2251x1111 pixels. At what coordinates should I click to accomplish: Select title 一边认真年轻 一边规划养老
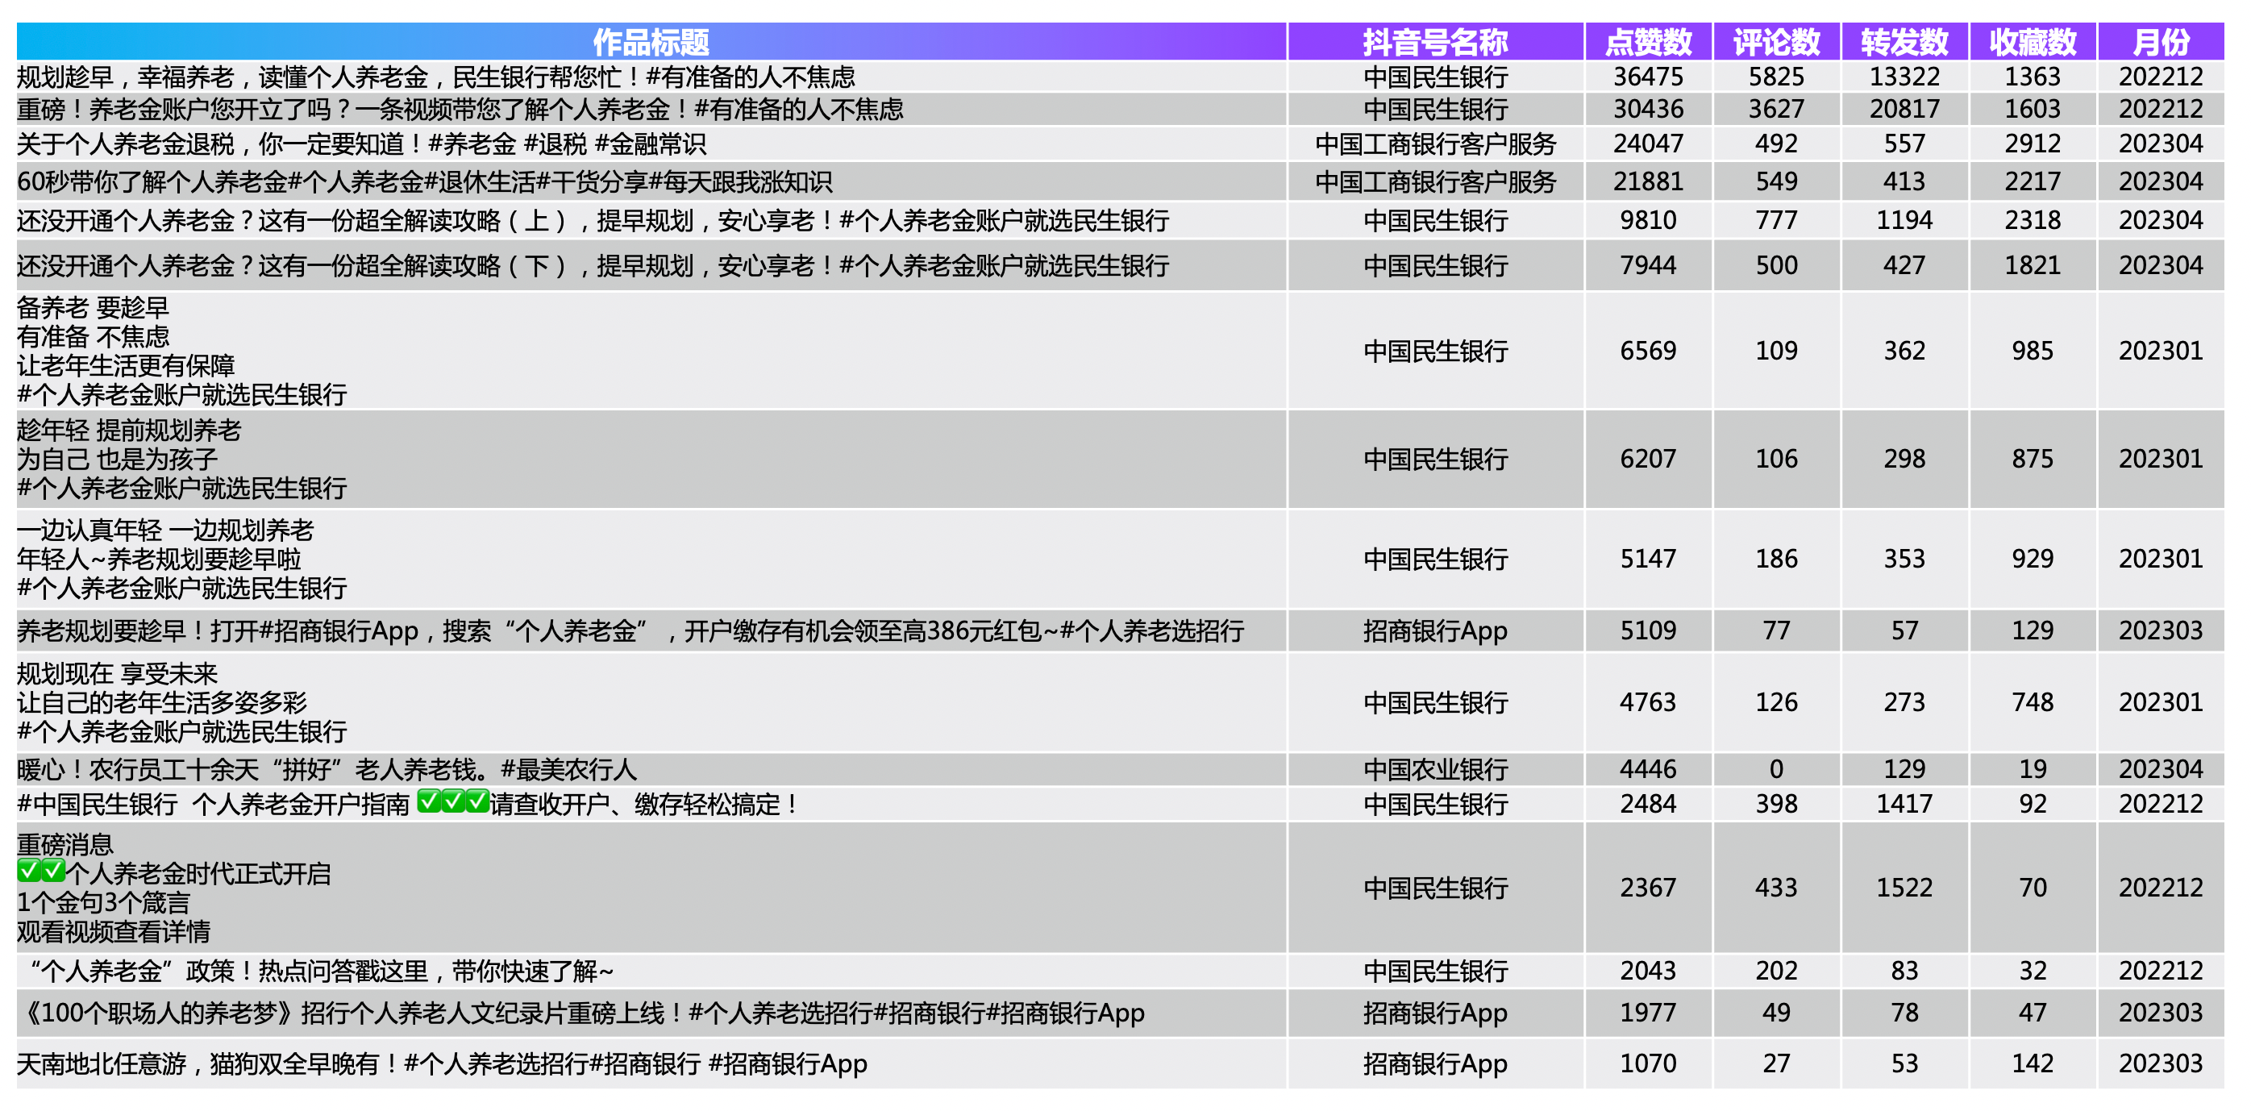[x=181, y=559]
